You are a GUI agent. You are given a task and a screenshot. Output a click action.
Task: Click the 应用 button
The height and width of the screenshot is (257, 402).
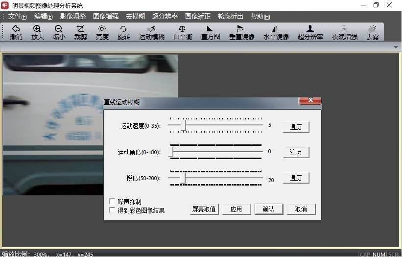(x=236, y=209)
